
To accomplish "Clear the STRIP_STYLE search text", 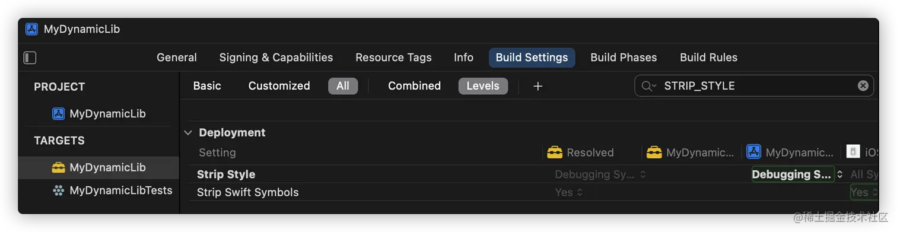I will pos(863,86).
